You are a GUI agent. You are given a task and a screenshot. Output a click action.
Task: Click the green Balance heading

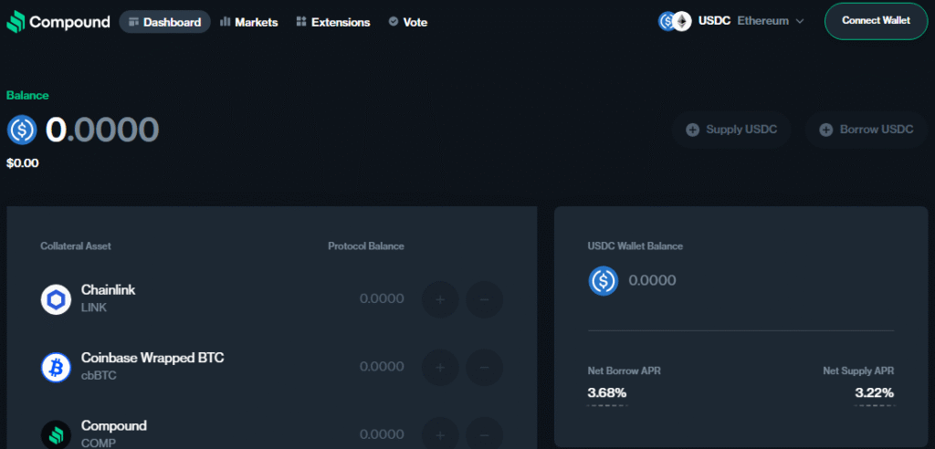[27, 96]
